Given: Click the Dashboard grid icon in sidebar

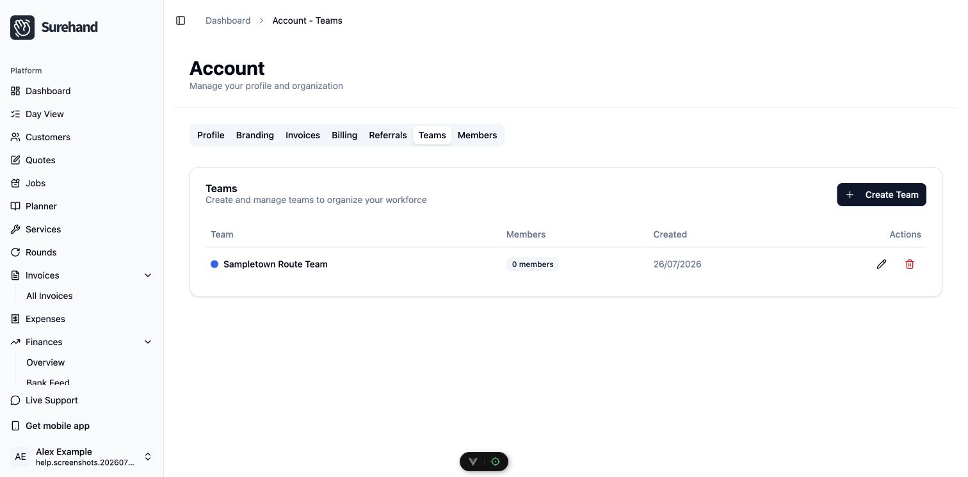Looking at the screenshot, I should 15,91.
